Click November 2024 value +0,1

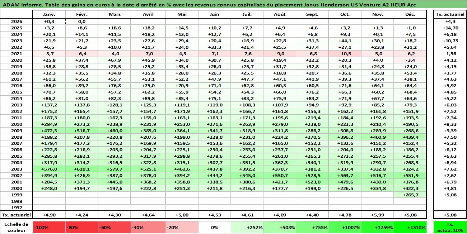[377, 34]
